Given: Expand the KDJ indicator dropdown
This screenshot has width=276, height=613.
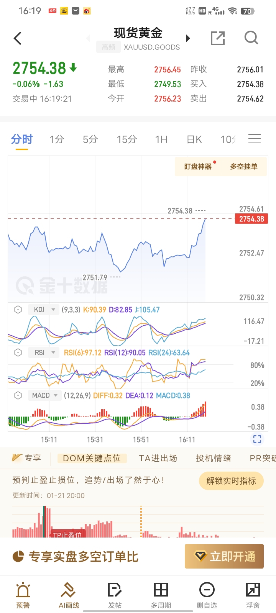Looking at the screenshot, I should click(44, 310).
